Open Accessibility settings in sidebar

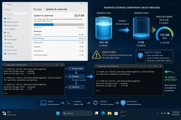(9, 47)
